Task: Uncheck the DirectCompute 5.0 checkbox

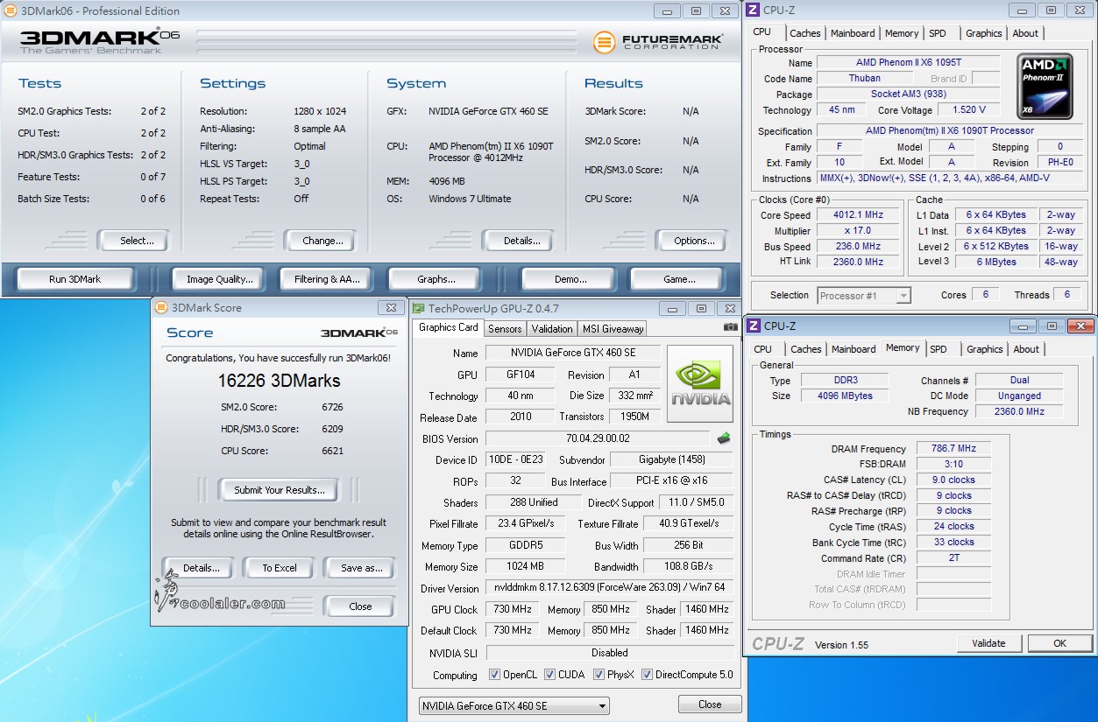Action: click(x=648, y=675)
